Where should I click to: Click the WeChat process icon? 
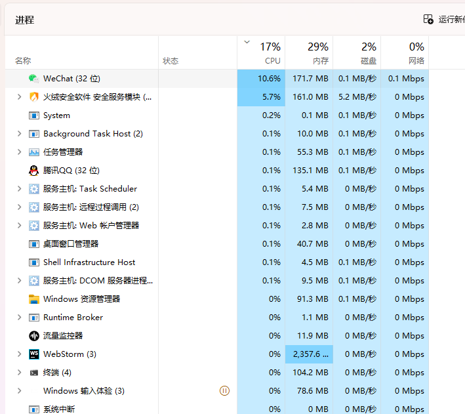point(34,79)
